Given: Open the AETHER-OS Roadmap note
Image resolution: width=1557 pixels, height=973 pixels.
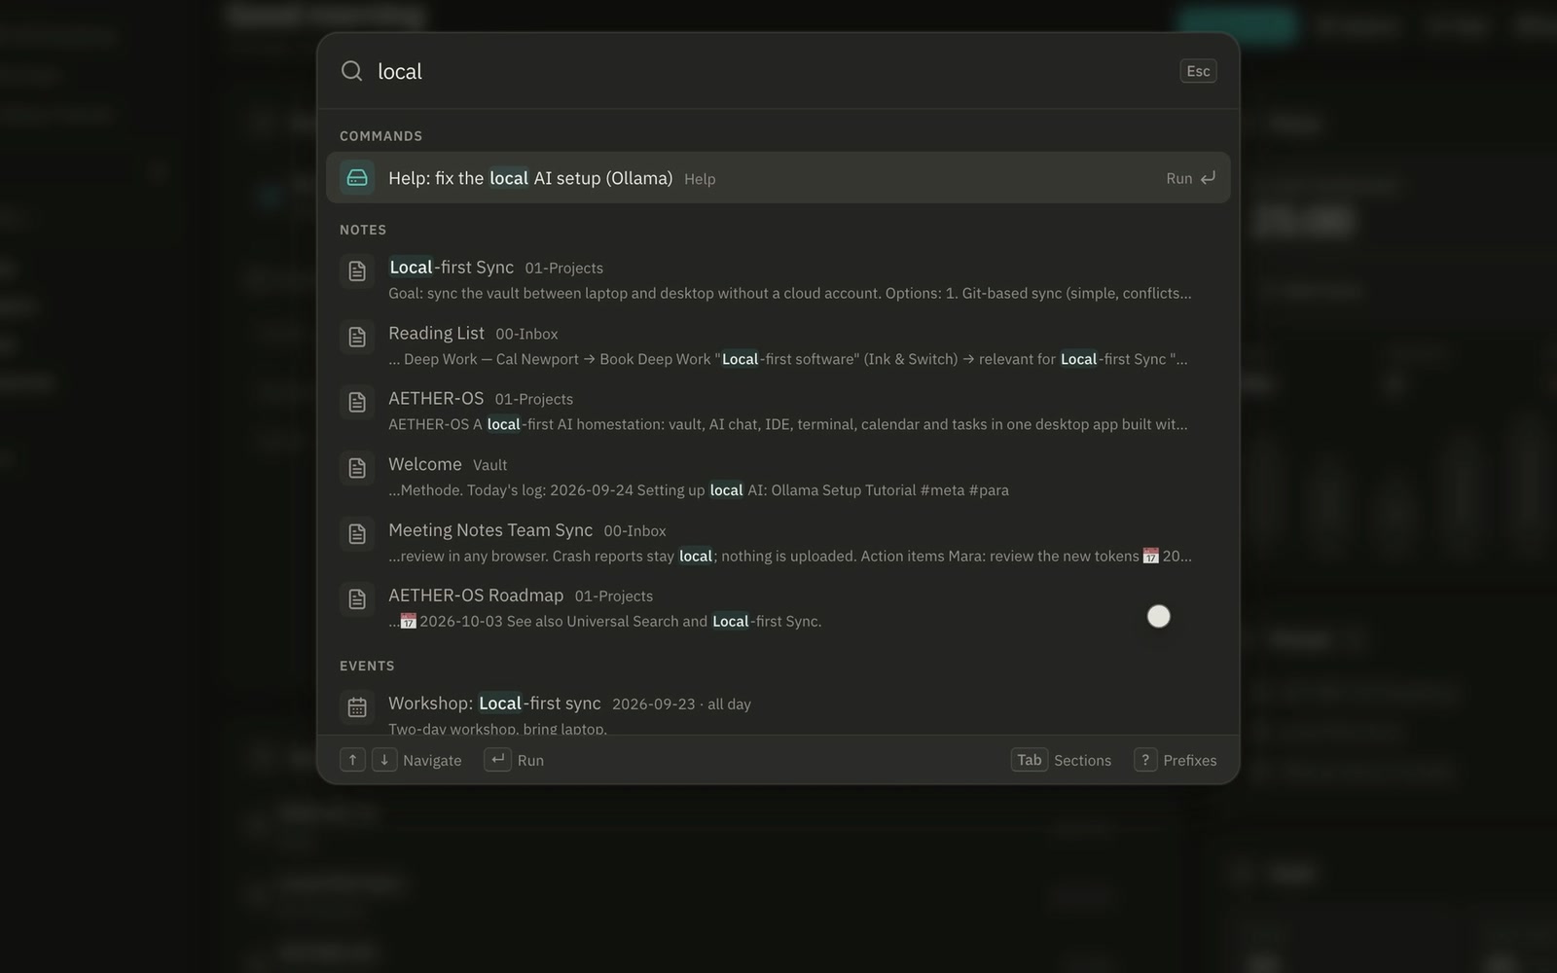Looking at the screenshot, I should (778, 607).
